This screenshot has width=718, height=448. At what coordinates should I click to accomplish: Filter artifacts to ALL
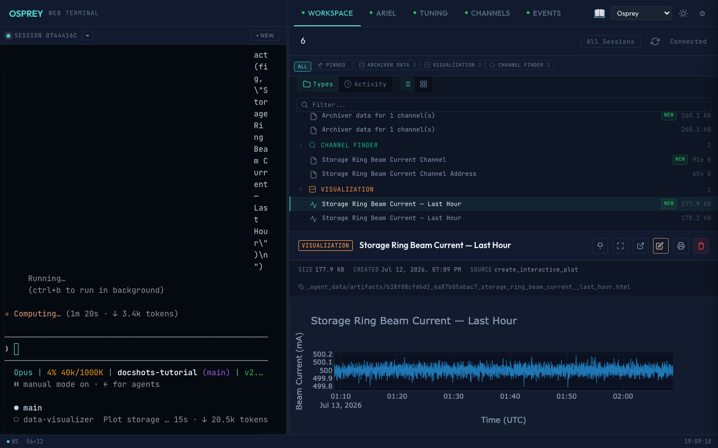(302, 67)
